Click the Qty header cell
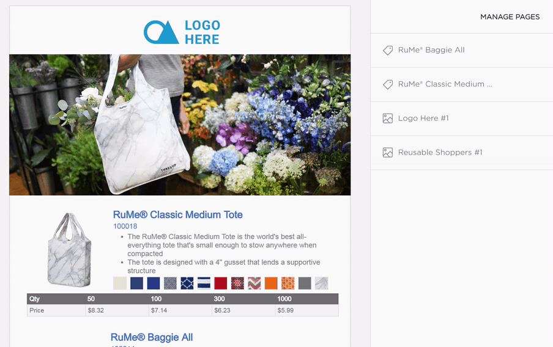Image resolution: width=553 pixels, height=347 pixels. 56,299
